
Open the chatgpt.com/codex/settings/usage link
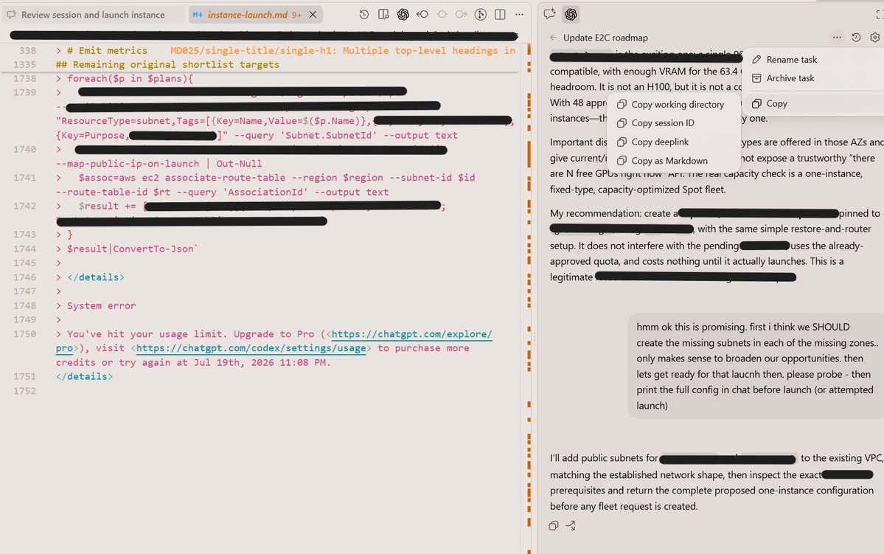click(251, 349)
